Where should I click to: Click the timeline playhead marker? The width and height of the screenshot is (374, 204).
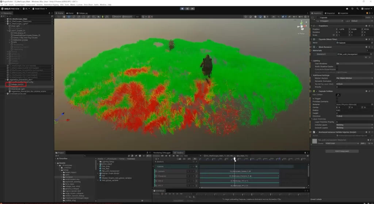point(234,158)
